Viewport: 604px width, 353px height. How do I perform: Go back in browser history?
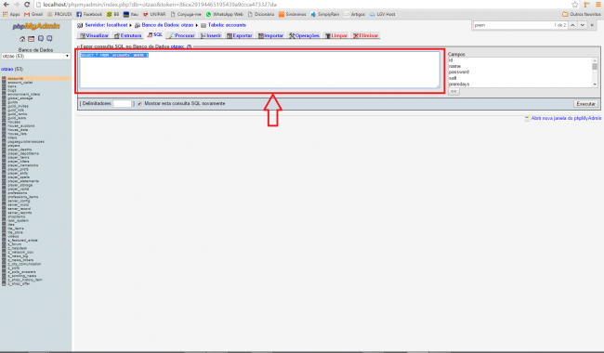point(6,5)
